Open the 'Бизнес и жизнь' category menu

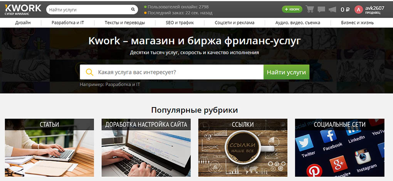click(357, 23)
